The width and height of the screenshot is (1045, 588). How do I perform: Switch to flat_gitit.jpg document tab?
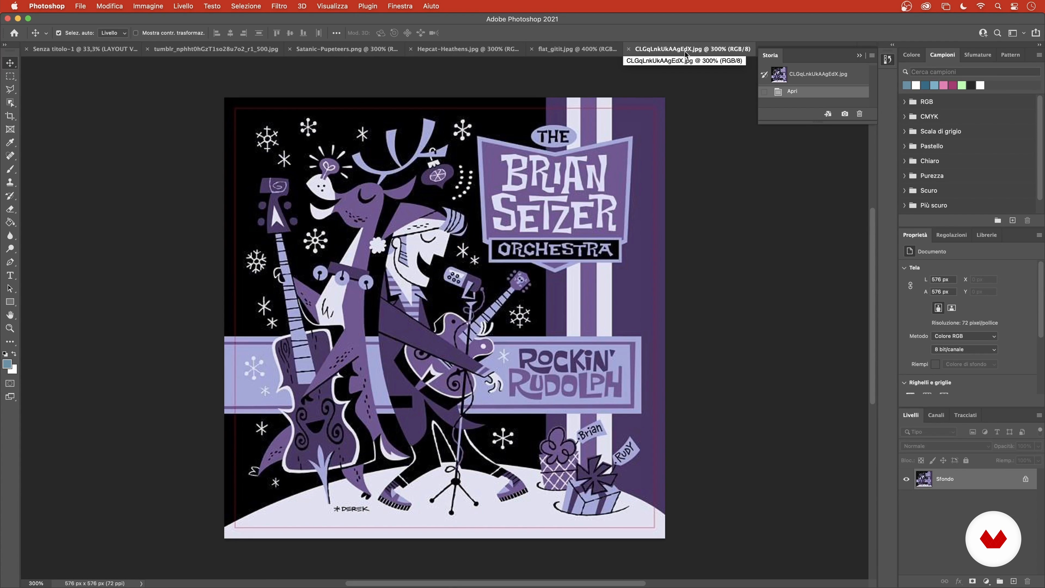577,49
